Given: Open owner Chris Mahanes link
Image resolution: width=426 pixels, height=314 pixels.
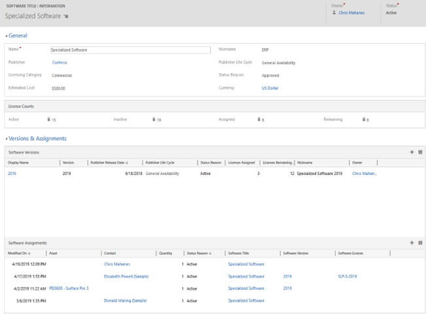Looking at the screenshot, I should coord(351,13).
